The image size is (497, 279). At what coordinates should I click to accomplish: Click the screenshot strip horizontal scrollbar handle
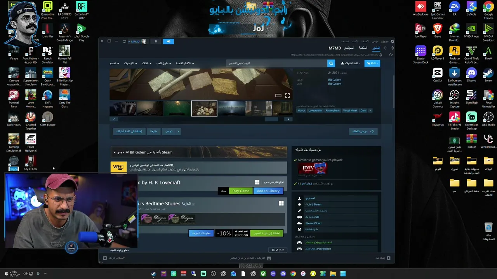coord(271,119)
